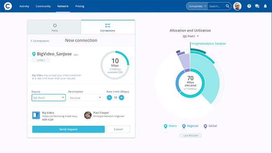Click the Send request button

(x=68, y=129)
